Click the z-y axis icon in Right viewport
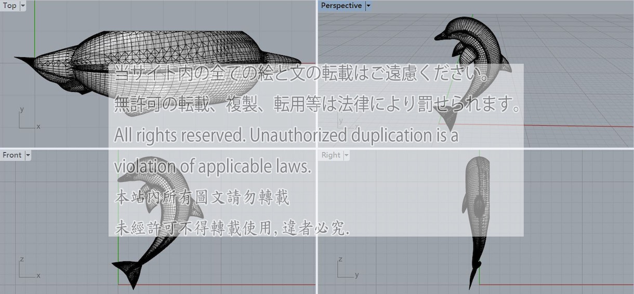Viewport: 634px width, 294px height. pos(348,267)
